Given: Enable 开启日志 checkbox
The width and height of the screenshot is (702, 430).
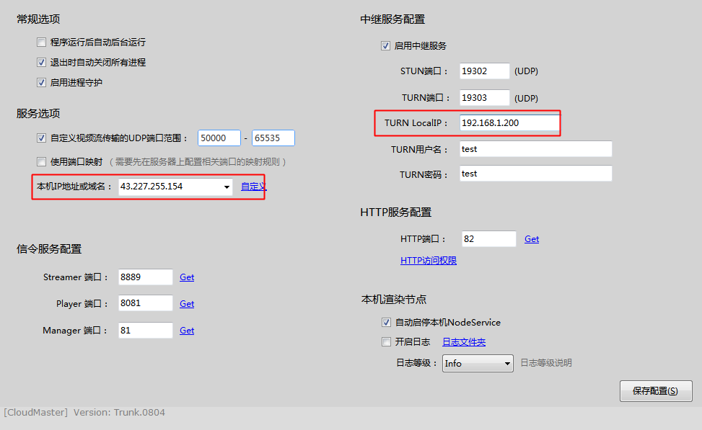Looking at the screenshot, I should 387,342.
